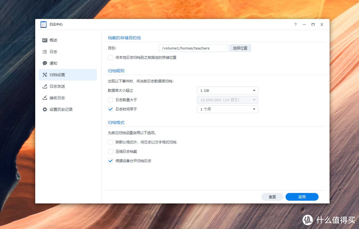Open 通知 notification settings

point(52,63)
